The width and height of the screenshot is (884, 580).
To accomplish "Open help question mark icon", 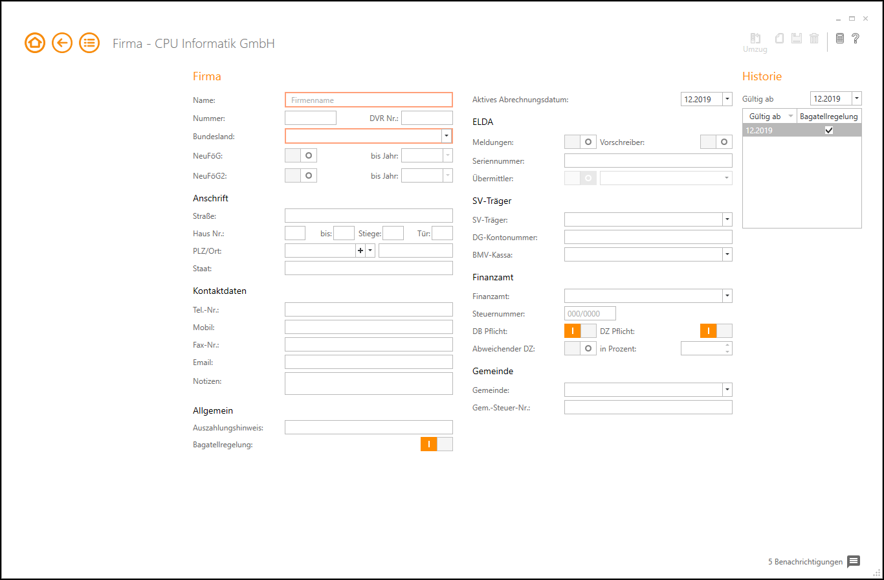I will 856,38.
